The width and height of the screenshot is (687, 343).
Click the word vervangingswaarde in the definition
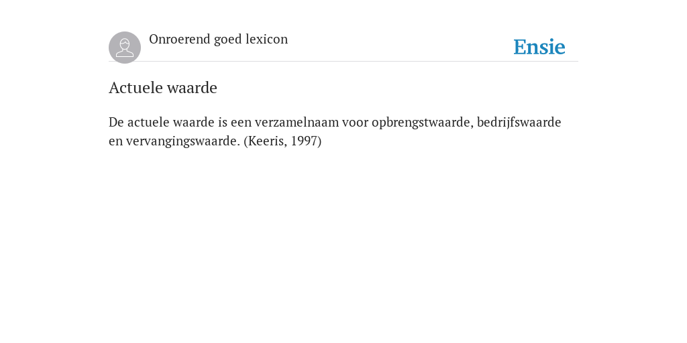pos(183,141)
